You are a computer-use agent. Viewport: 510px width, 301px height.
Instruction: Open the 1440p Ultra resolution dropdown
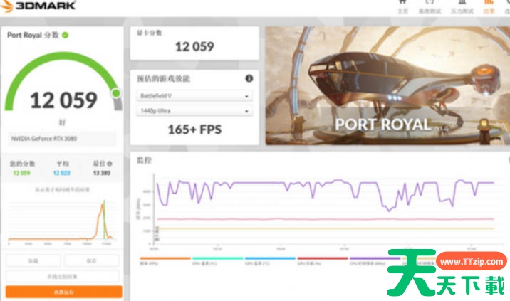194,111
